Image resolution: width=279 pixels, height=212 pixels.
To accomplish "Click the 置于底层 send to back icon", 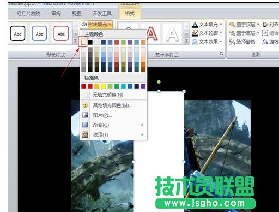I will (x=232, y=33).
